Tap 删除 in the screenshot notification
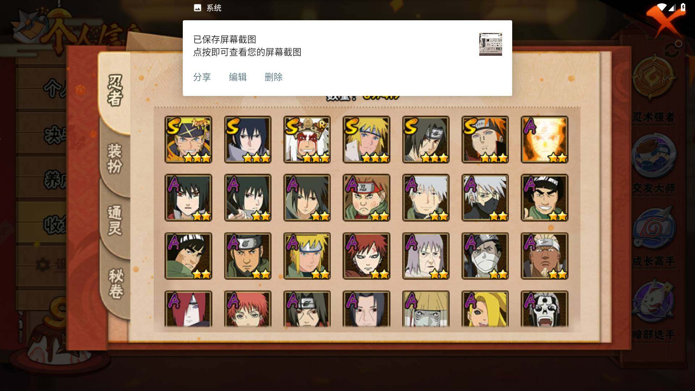The width and height of the screenshot is (695, 391). [x=274, y=77]
